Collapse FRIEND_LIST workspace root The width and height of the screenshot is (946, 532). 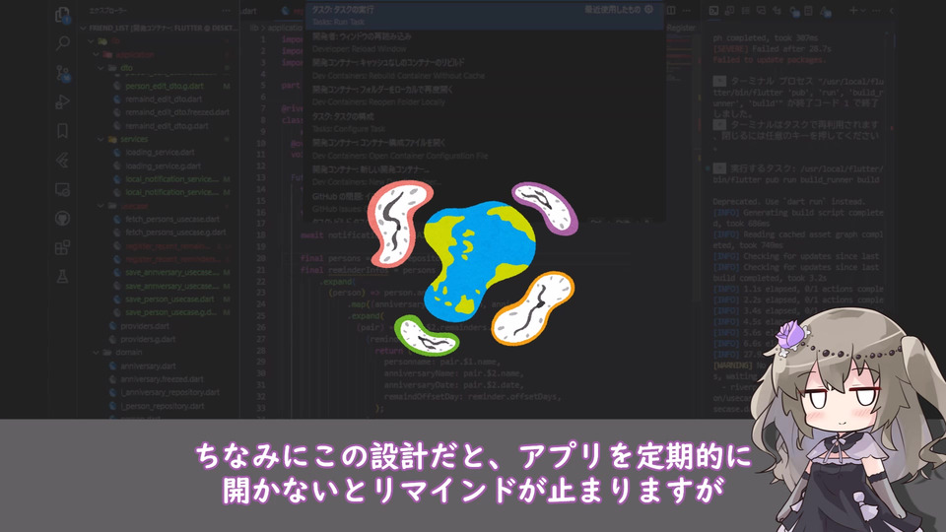pyautogui.click(x=84, y=28)
